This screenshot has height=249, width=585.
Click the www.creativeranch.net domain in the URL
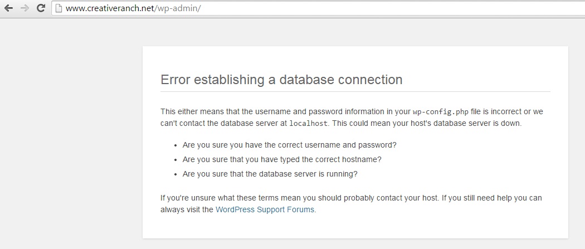point(109,8)
